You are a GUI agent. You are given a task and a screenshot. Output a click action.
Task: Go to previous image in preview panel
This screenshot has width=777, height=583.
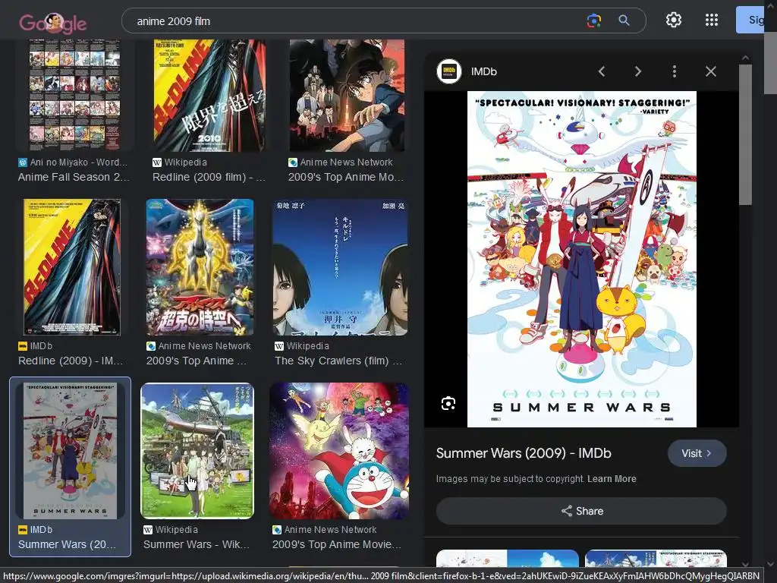(602, 71)
